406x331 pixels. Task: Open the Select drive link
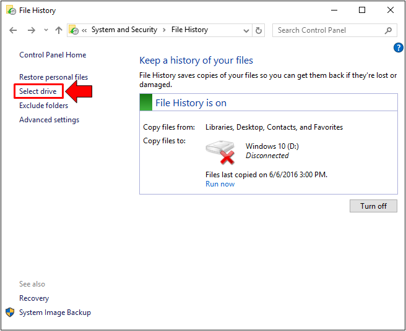38,91
